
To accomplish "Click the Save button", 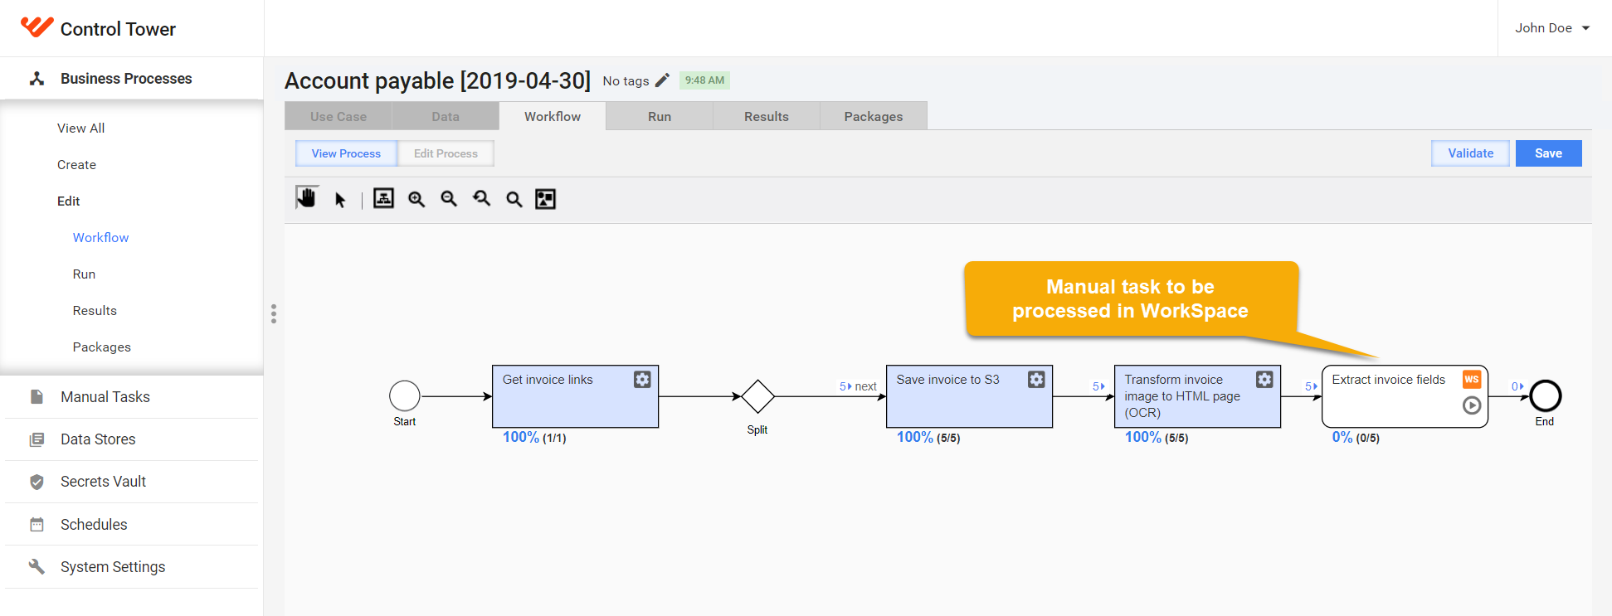I will [x=1548, y=153].
